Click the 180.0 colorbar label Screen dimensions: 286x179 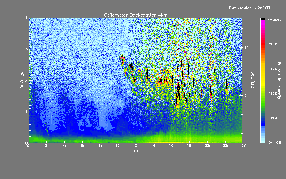(x=273, y=69)
